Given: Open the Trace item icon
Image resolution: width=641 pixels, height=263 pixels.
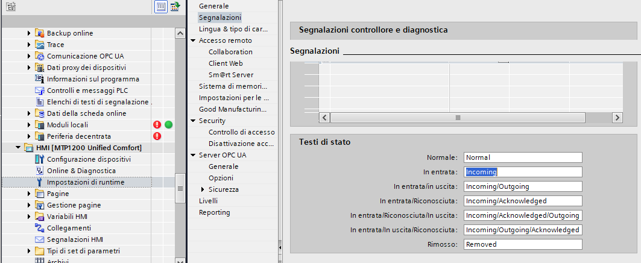Looking at the screenshot, I should point(40,45).
